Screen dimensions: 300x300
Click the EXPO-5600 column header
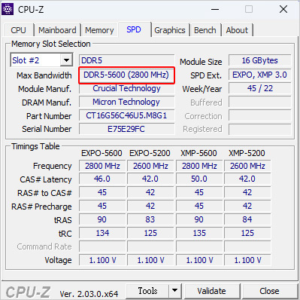(102, 153)
